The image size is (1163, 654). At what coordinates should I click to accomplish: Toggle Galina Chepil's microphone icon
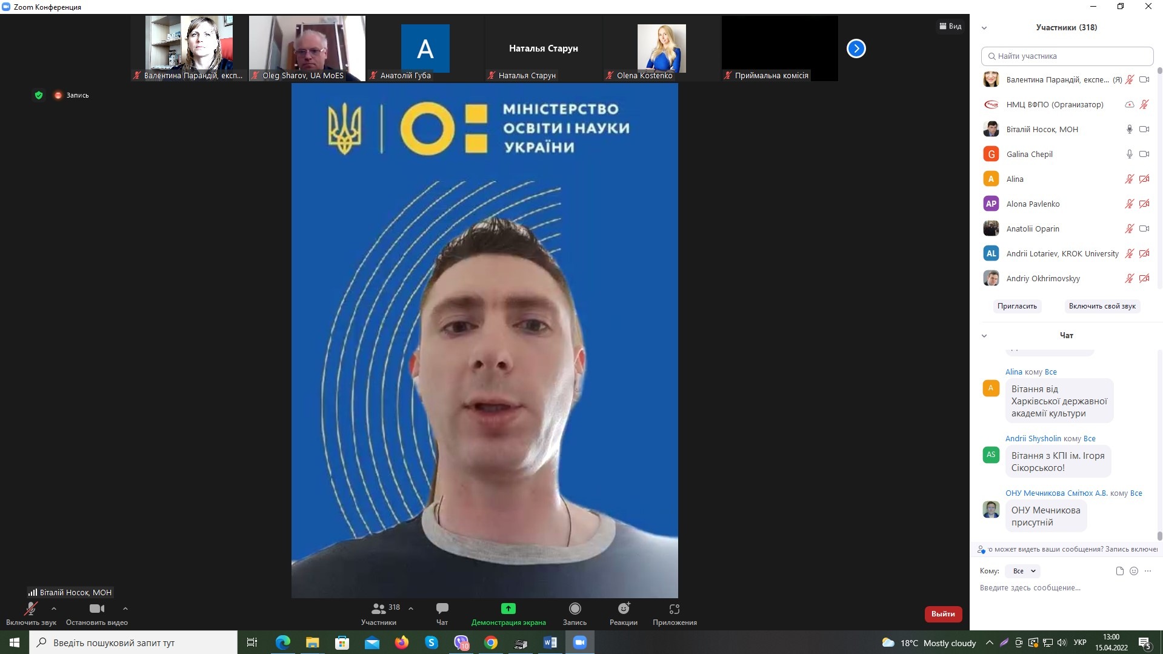[x=1129, y=155]
